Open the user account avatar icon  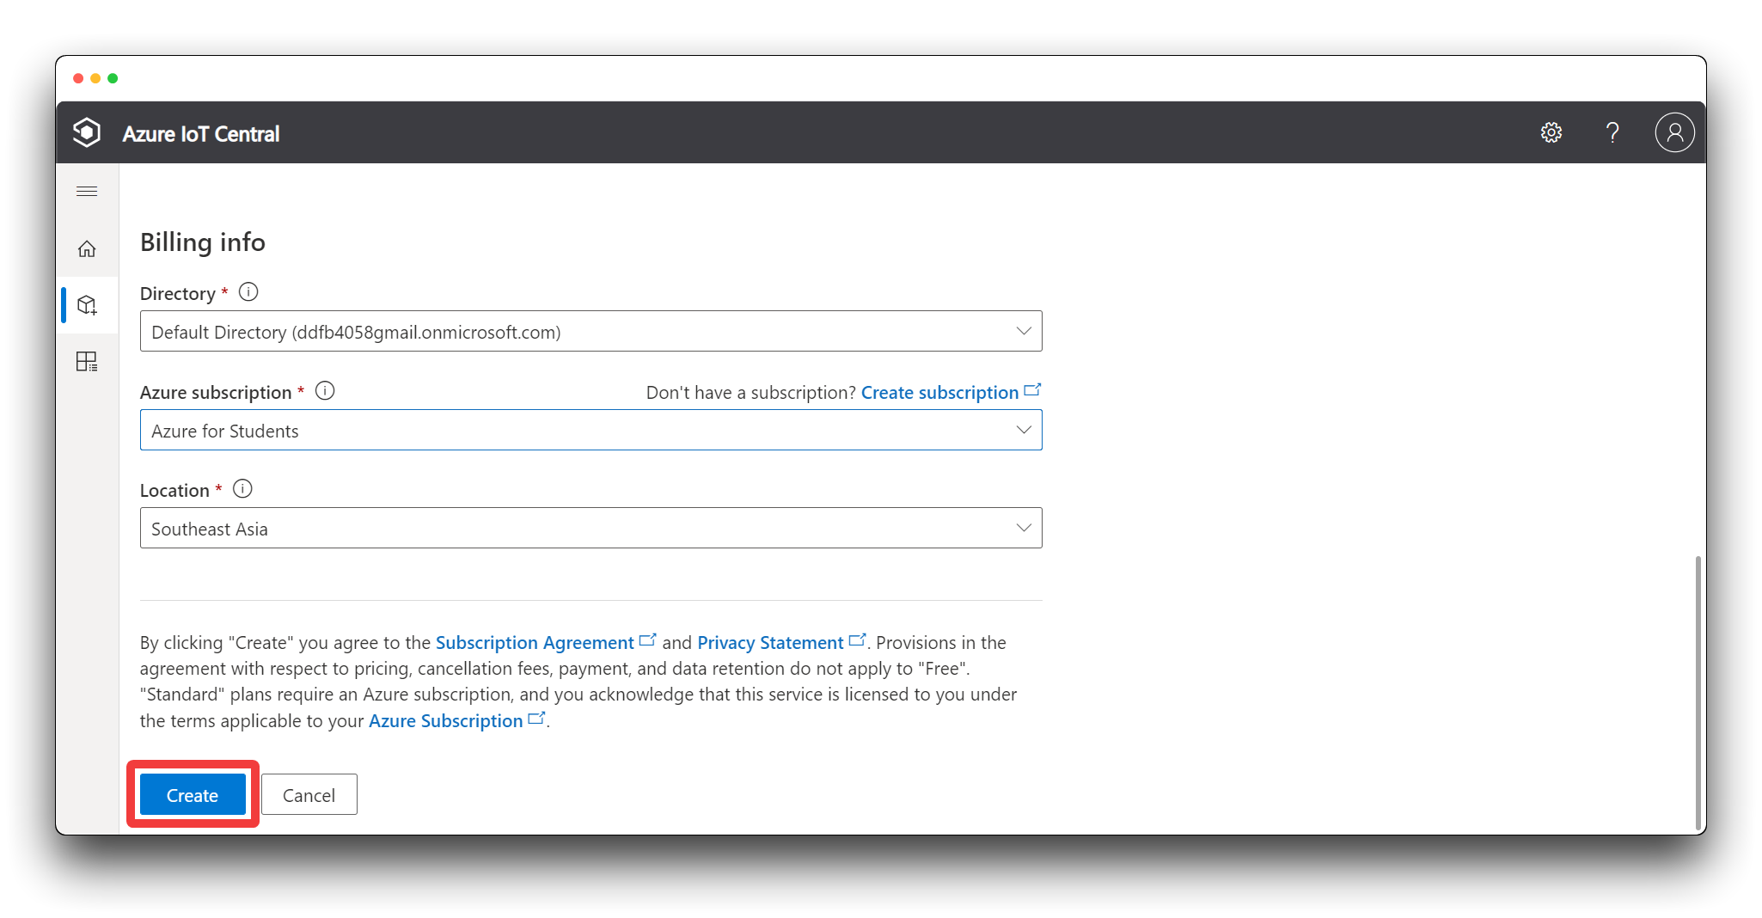1674,133
